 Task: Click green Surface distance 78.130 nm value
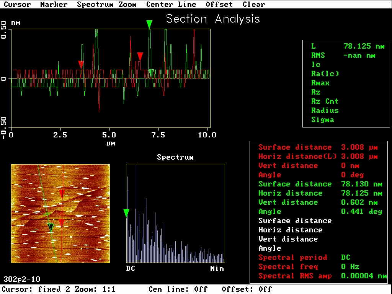tap(361, 184)
